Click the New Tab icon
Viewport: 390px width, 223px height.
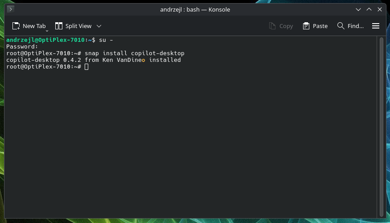click(x=16, y=26)
